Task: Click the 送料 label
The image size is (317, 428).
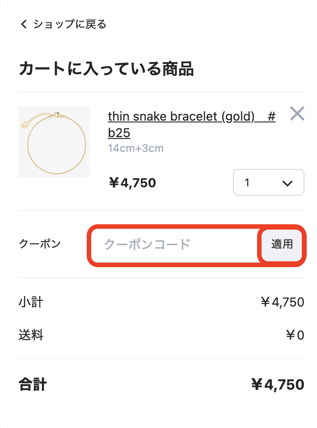Action: pos(31,335)
